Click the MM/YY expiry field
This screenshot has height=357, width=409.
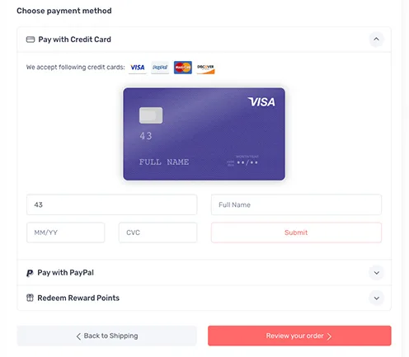click(65, 233)
